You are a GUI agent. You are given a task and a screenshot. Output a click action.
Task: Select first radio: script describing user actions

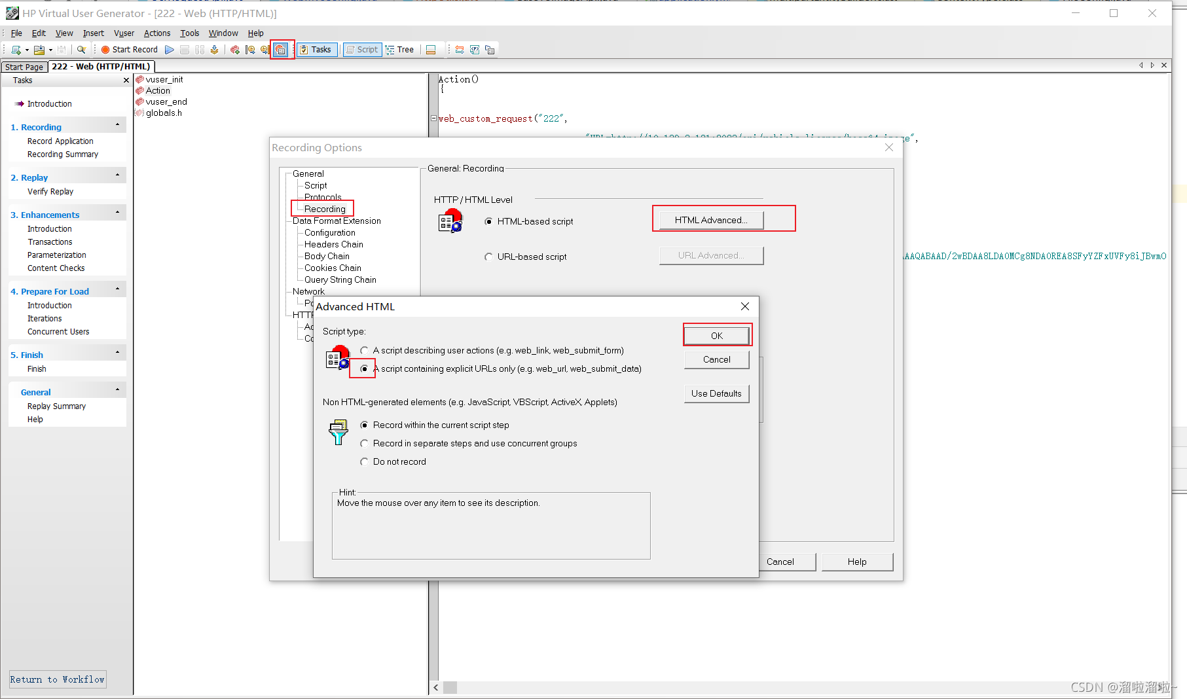(x=364, y=351)
